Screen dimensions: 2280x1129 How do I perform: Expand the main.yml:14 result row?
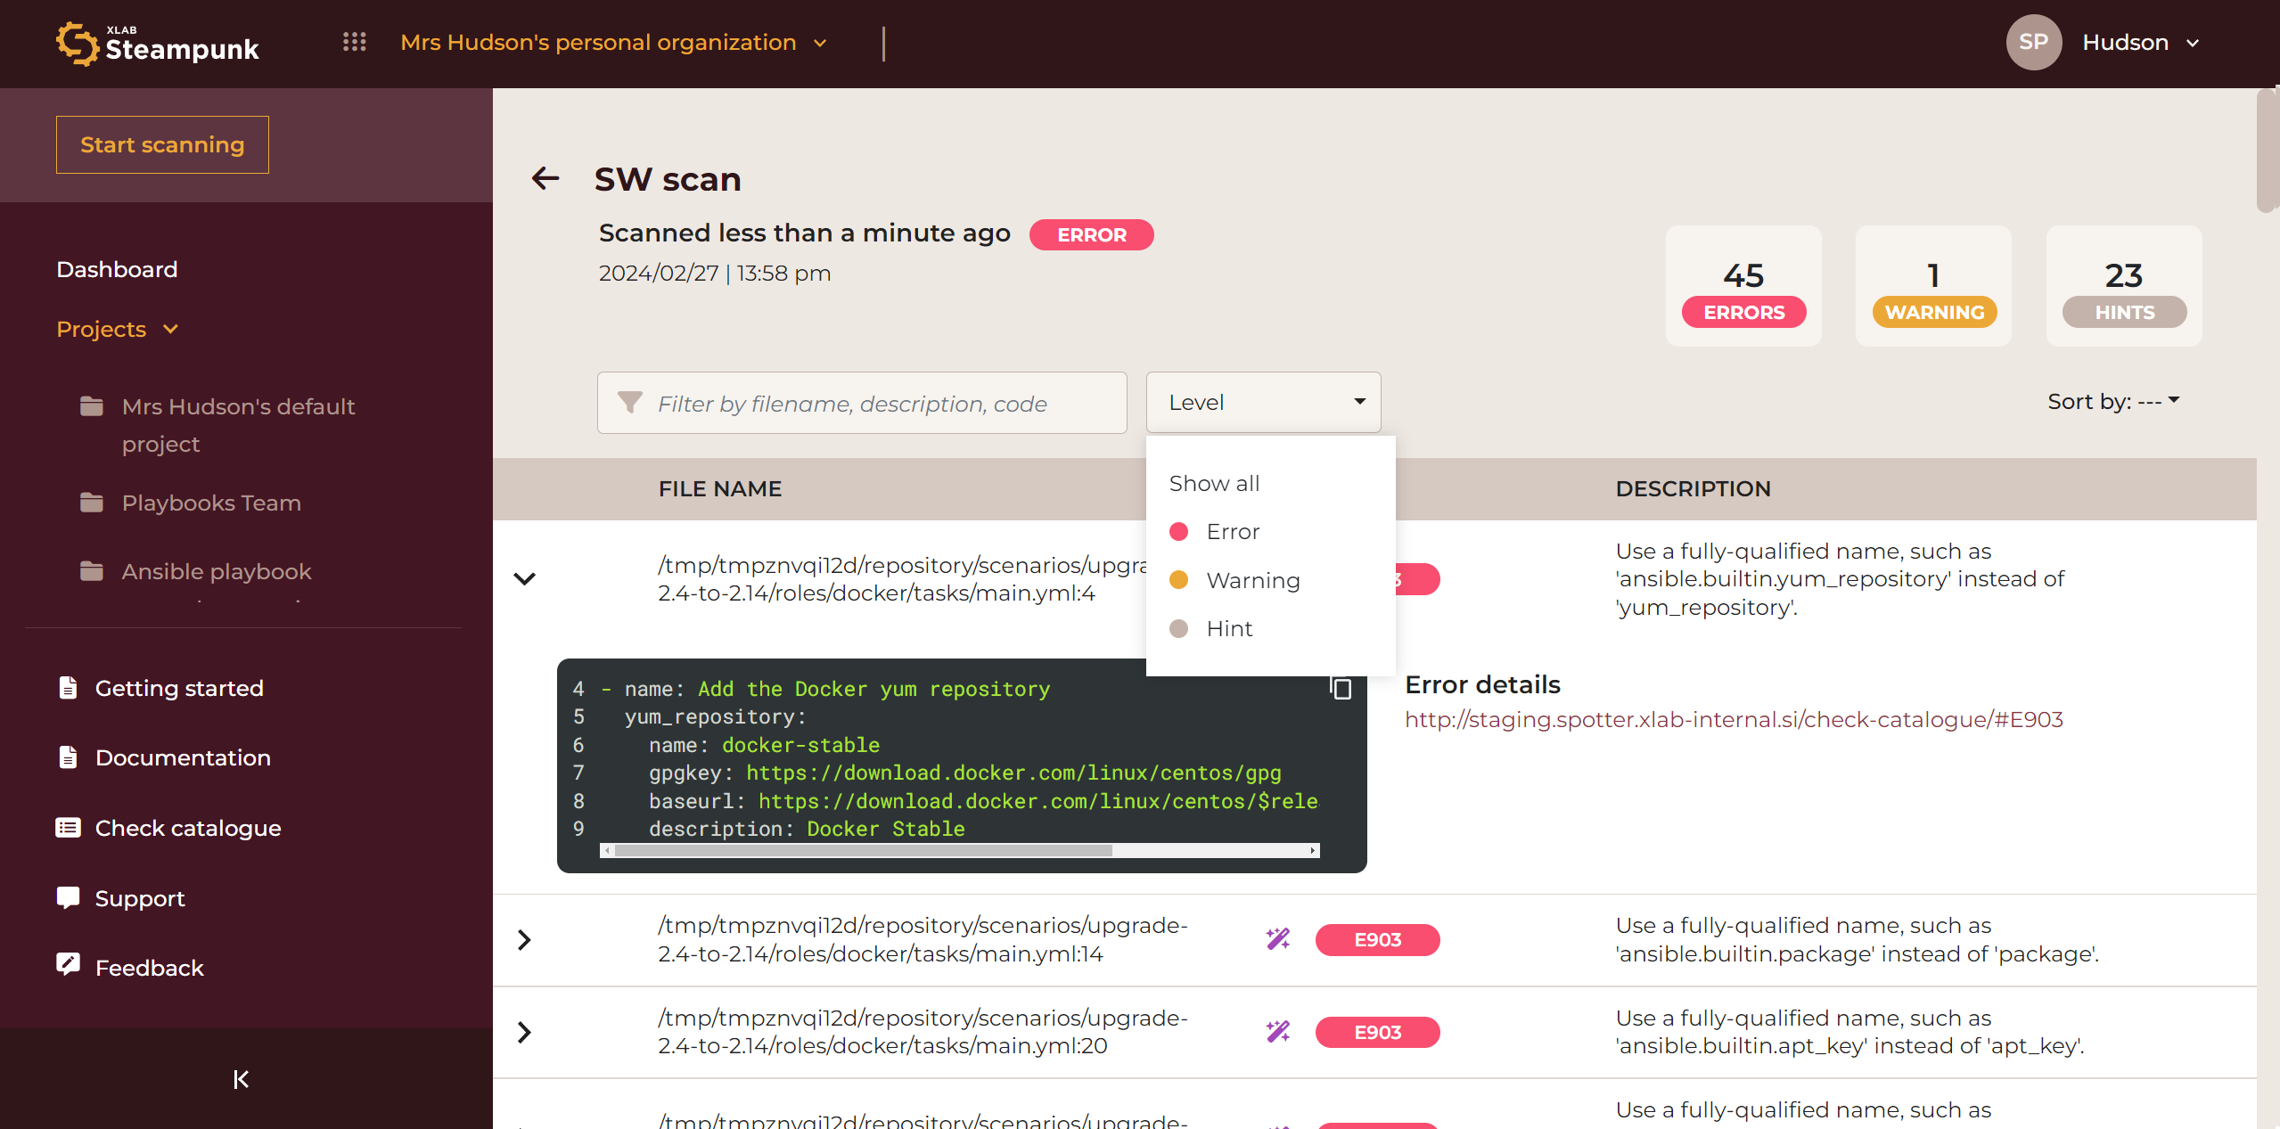pyautogui.click(x=524, y=939)
